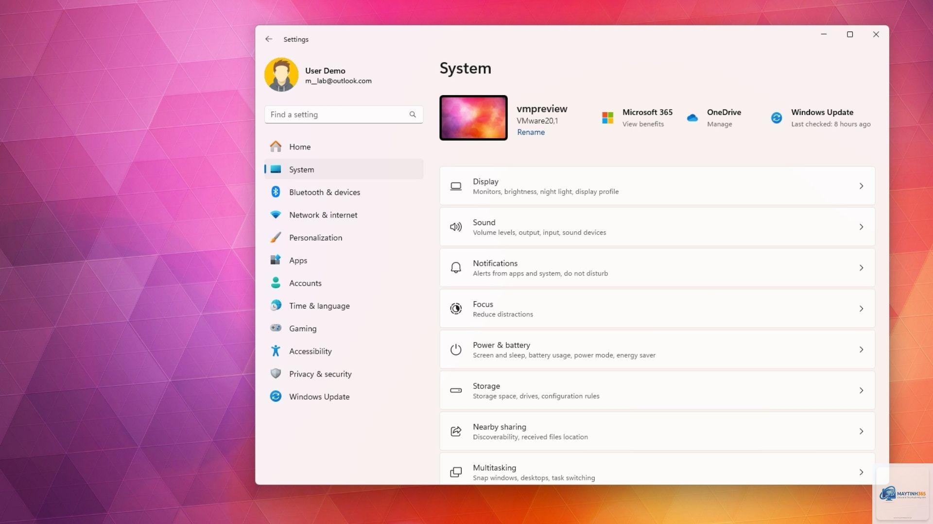
Task: Click the Multitasking windows icon
Action: [456, 472]
